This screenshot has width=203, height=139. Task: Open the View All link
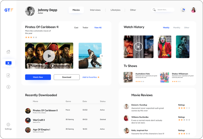click(98, 28)
